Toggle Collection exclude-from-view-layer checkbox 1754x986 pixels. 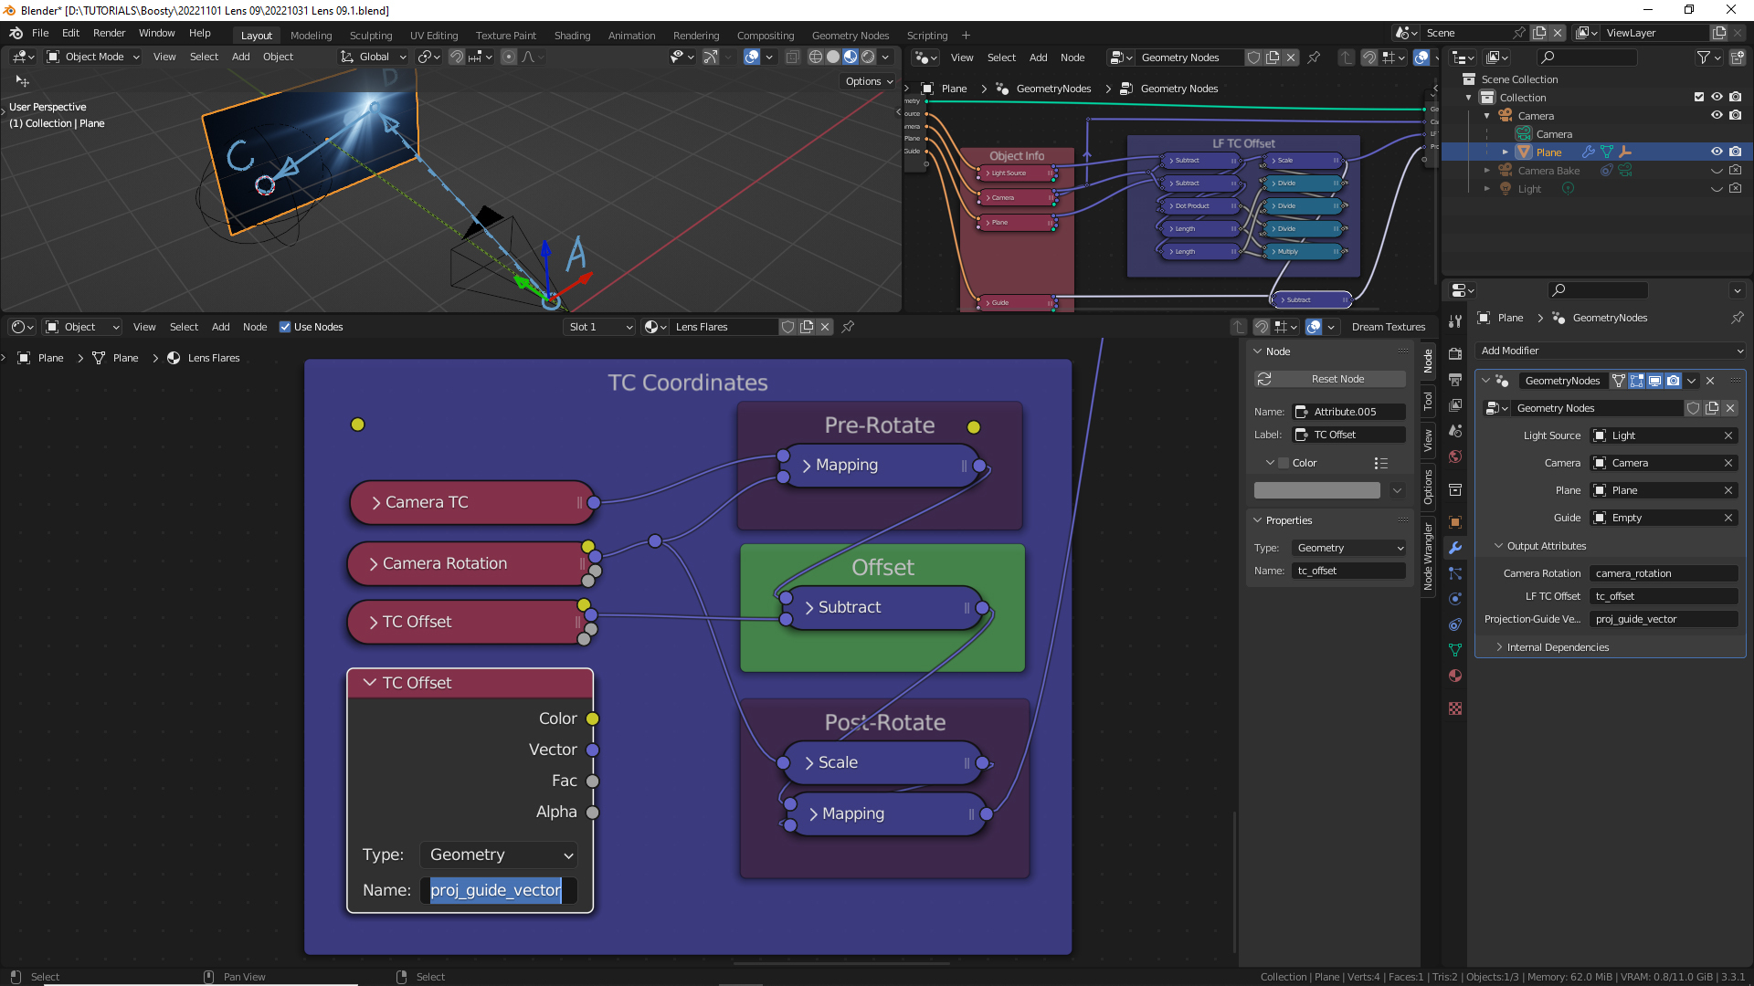pos(1699,97)
